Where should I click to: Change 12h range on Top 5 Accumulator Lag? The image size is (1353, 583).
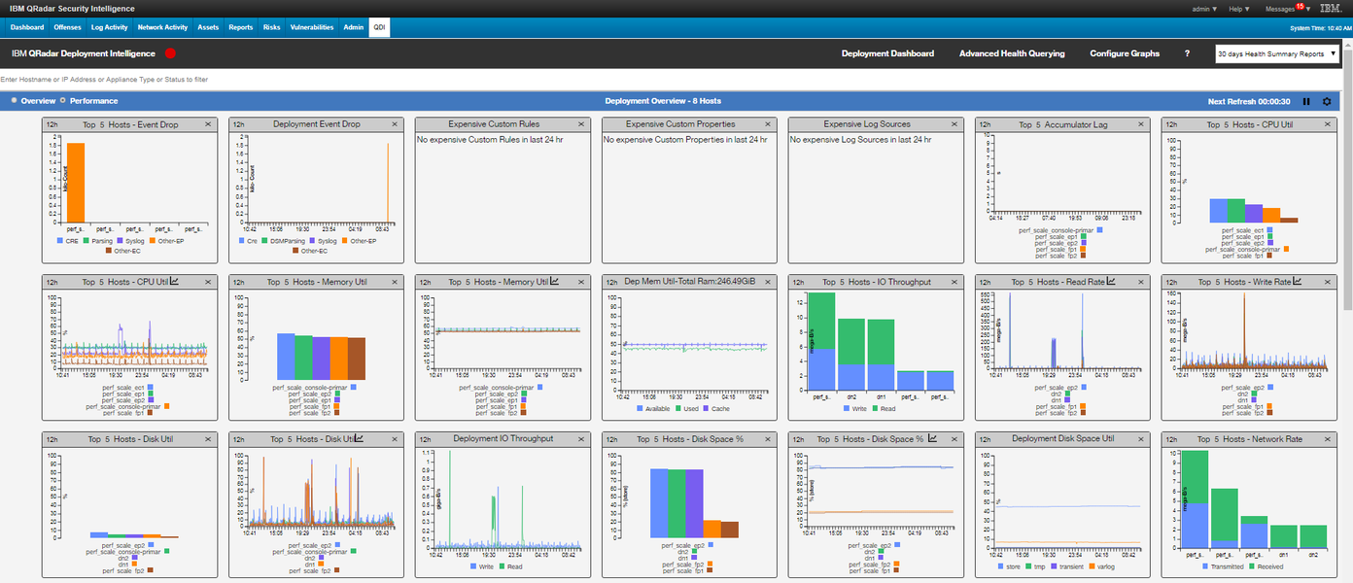coord(986,124)
